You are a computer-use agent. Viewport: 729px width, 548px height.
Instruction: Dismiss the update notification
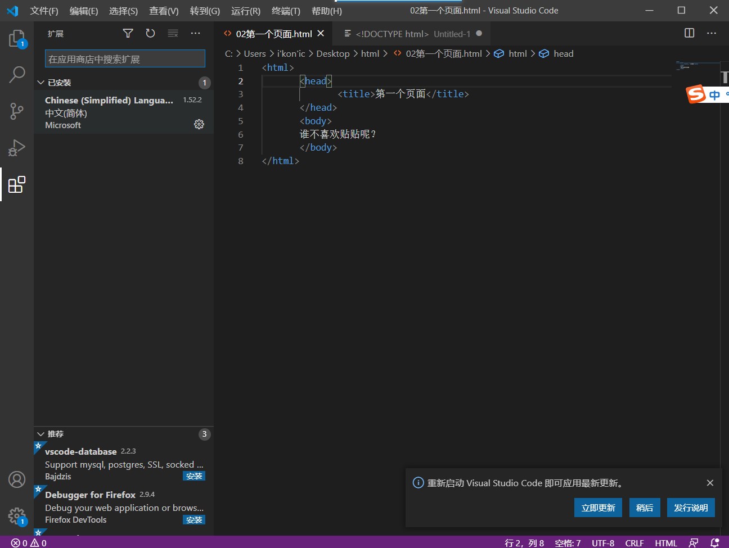coord(710,483)
